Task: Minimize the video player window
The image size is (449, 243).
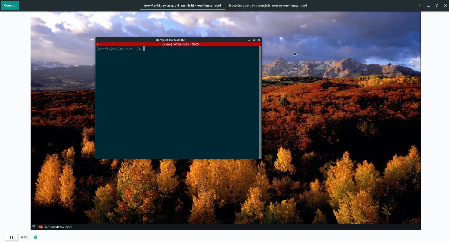Action: tap(428, 6)
